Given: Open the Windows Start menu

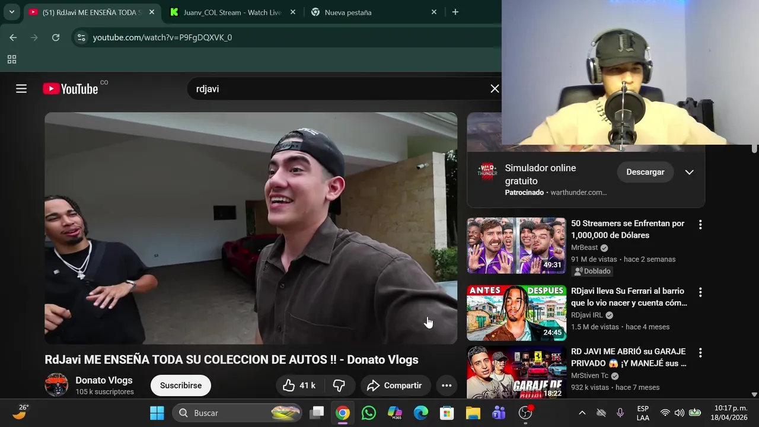Looking at the screenshot, I should [157, 413].
